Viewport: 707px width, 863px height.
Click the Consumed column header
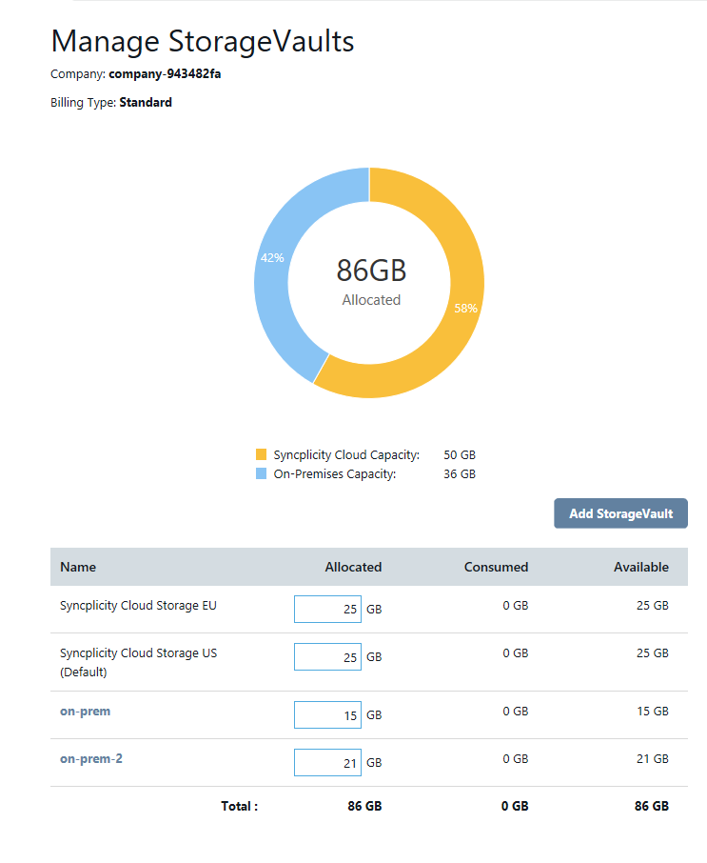496,567
